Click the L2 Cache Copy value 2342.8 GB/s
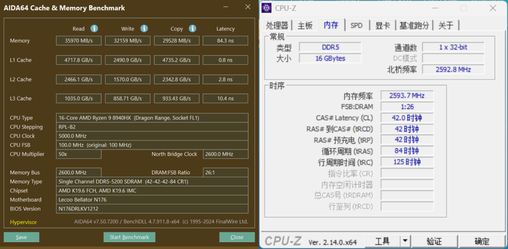 177,79
